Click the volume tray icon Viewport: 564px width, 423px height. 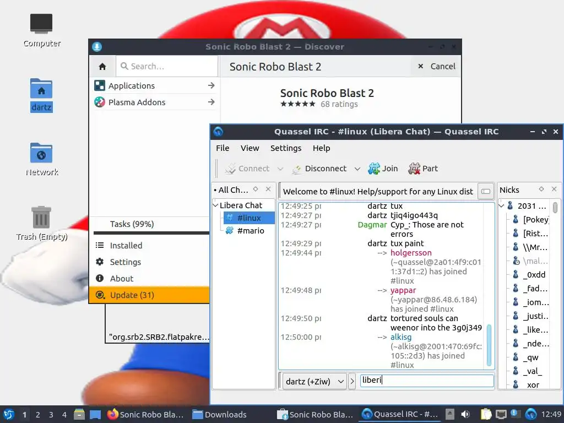click(465, 414)
